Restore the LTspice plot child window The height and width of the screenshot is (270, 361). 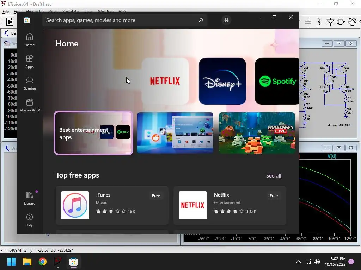point(339,148)
